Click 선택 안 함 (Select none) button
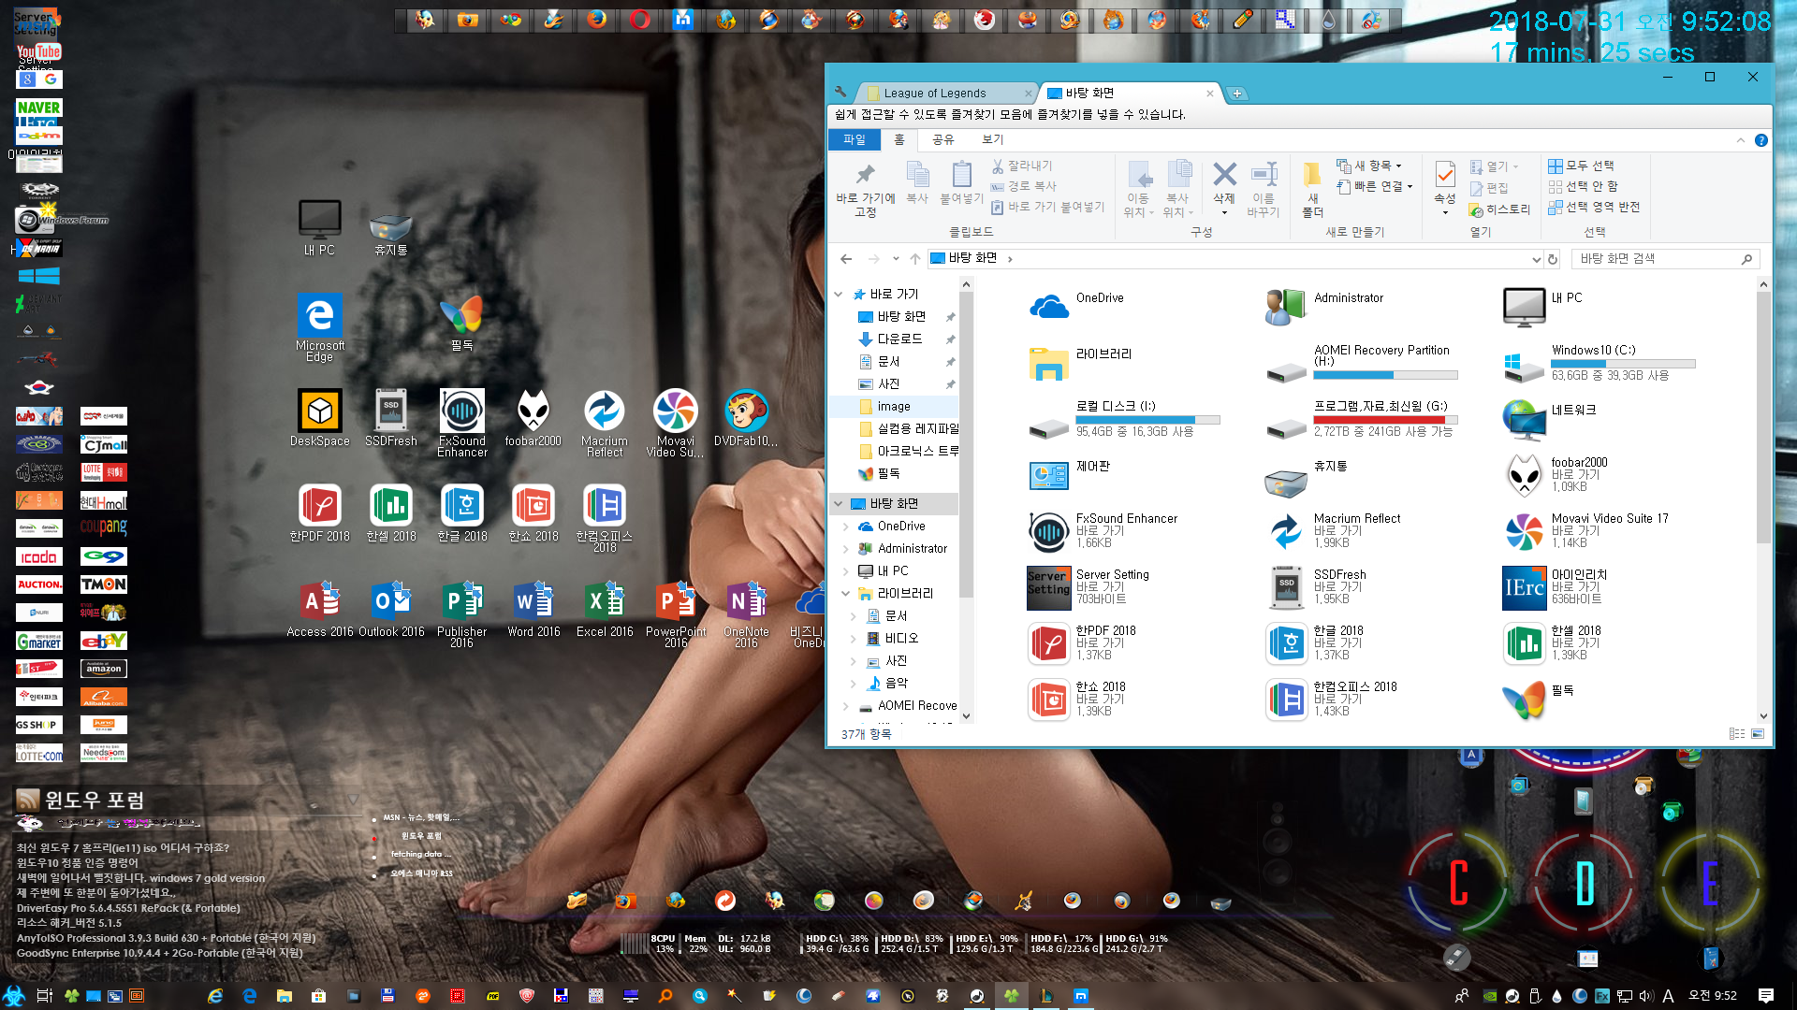Image resolution: width=1797 pixels, height=1010 pixels. (1583, 186)
